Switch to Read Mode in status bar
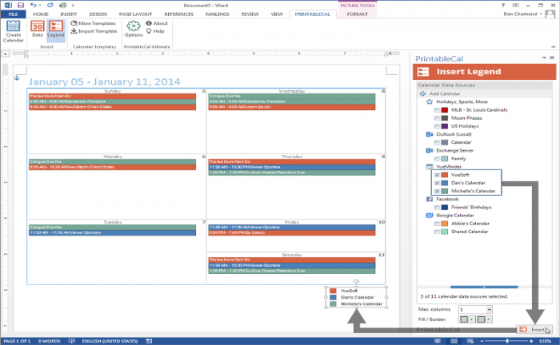Viewport: 560px width, 345px height. pos(437,341)
